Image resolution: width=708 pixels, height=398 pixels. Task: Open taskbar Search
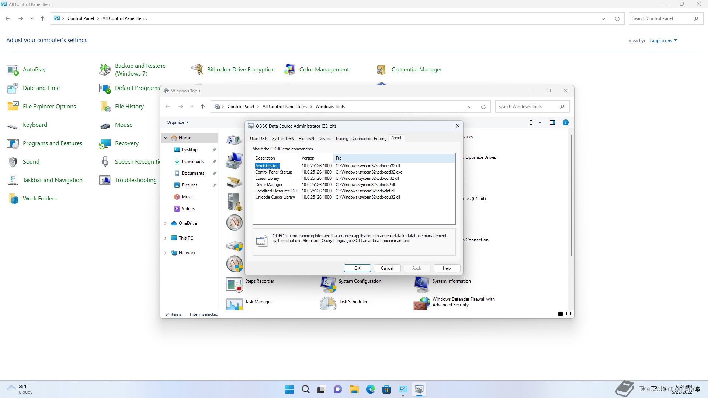pos(305,389)
